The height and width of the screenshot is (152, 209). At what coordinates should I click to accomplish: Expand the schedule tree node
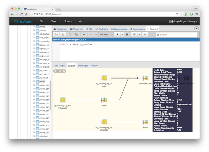pos(34,136)
